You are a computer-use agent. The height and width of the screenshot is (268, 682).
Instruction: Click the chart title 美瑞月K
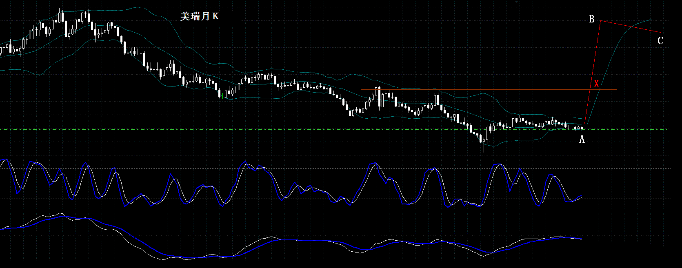pos(200,16)
